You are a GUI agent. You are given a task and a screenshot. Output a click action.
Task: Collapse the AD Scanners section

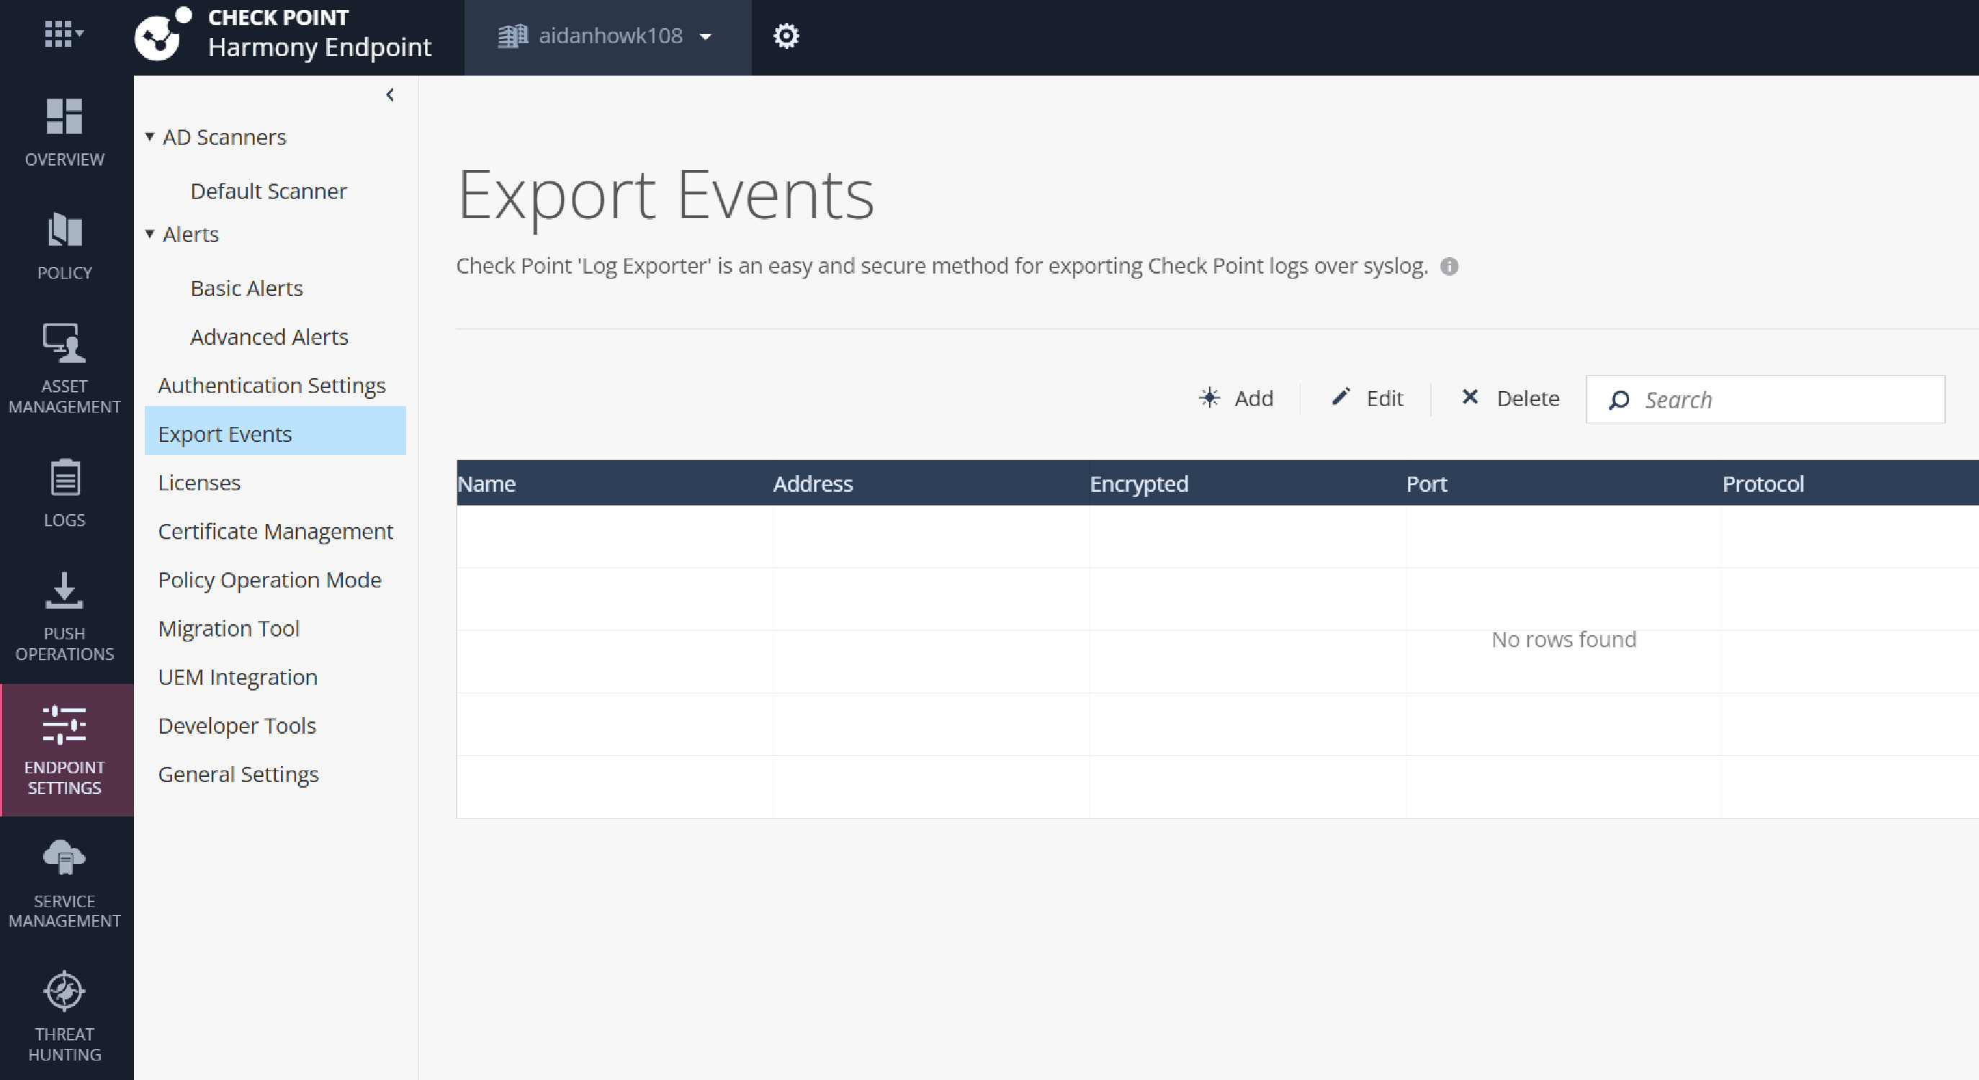click(x=150, y=135)
